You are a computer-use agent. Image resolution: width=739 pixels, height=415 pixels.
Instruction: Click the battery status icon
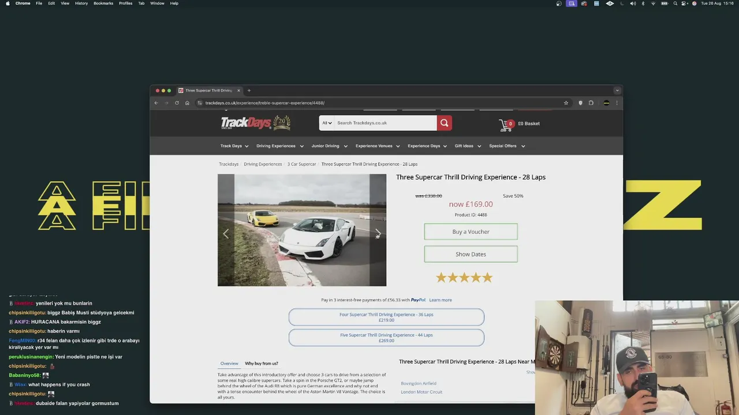(x=665, y=3)
